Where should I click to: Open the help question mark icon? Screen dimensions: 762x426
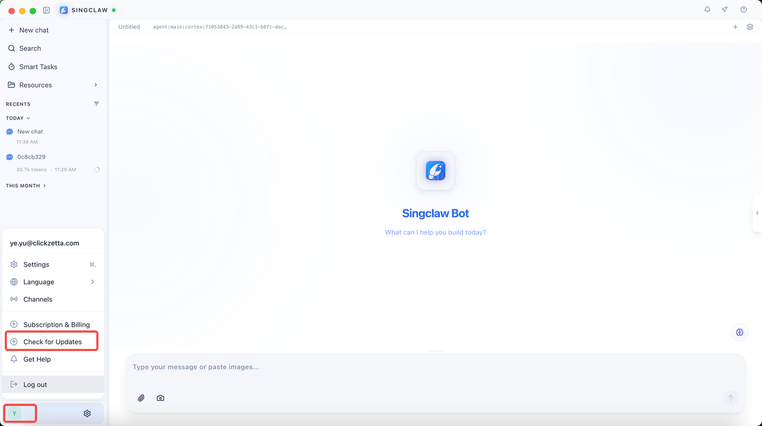(744, 10)
